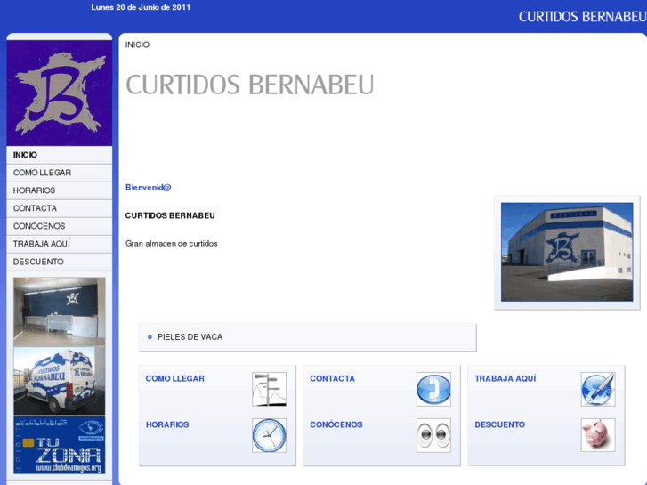Click the globe-and-pen icon for Trabaja Aquí
This screenshot has height=485, width=647.
tap(598, 389)
